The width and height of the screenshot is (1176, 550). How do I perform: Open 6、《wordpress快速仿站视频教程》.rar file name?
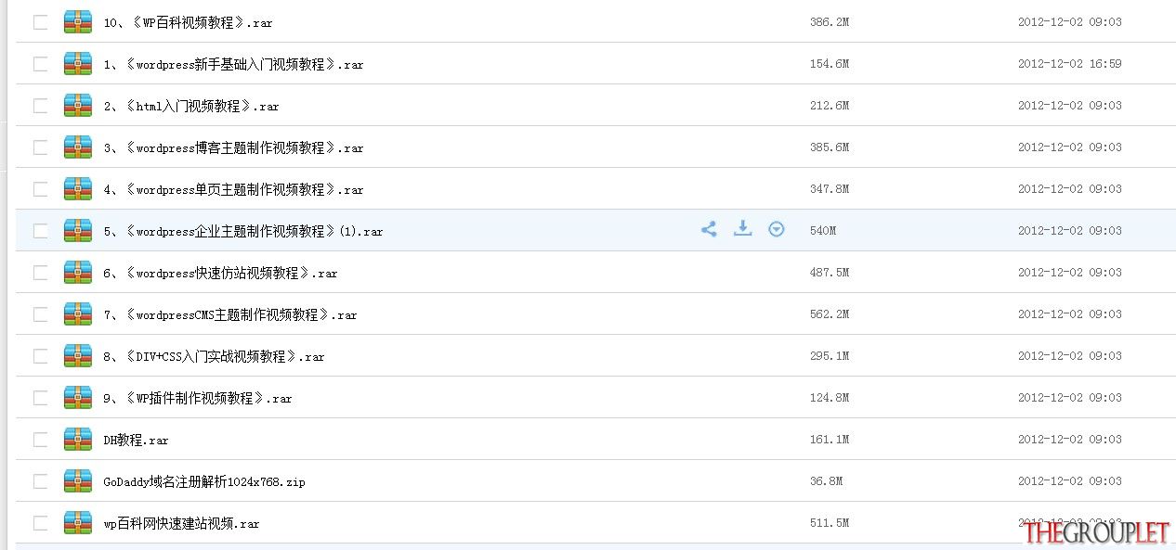(221, 273)
